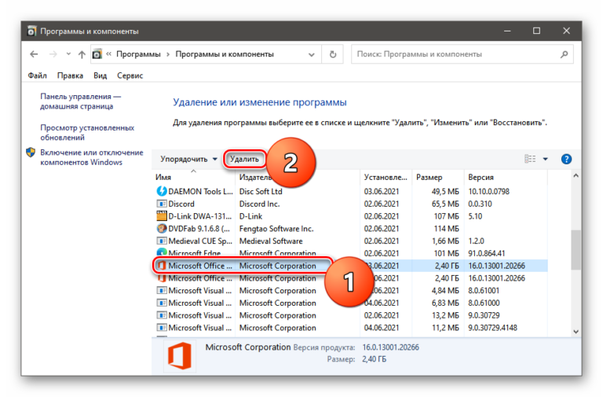
Task: Sort by the Размер column header
Action: (x=437, y=177)
